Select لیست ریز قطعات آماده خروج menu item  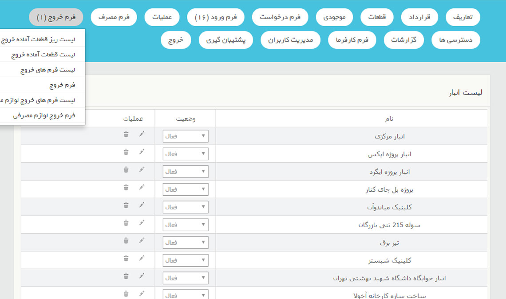(x=42, y=39)
